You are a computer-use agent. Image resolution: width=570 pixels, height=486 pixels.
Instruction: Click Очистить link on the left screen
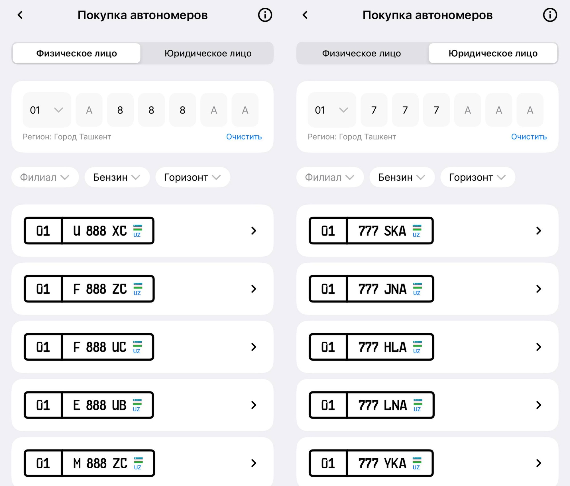(x=244, y=137)
